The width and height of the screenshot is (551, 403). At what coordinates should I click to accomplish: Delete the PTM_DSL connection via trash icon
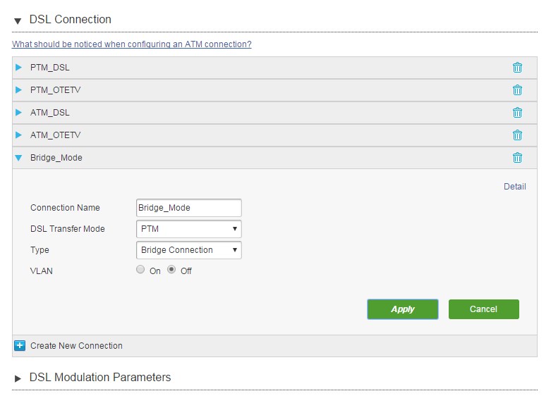[517, 68]
